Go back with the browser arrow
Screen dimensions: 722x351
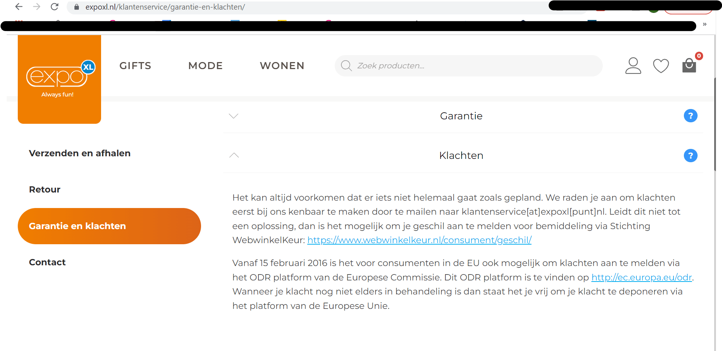19,7
